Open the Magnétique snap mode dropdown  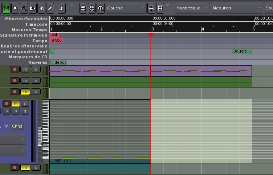[192, 8]
